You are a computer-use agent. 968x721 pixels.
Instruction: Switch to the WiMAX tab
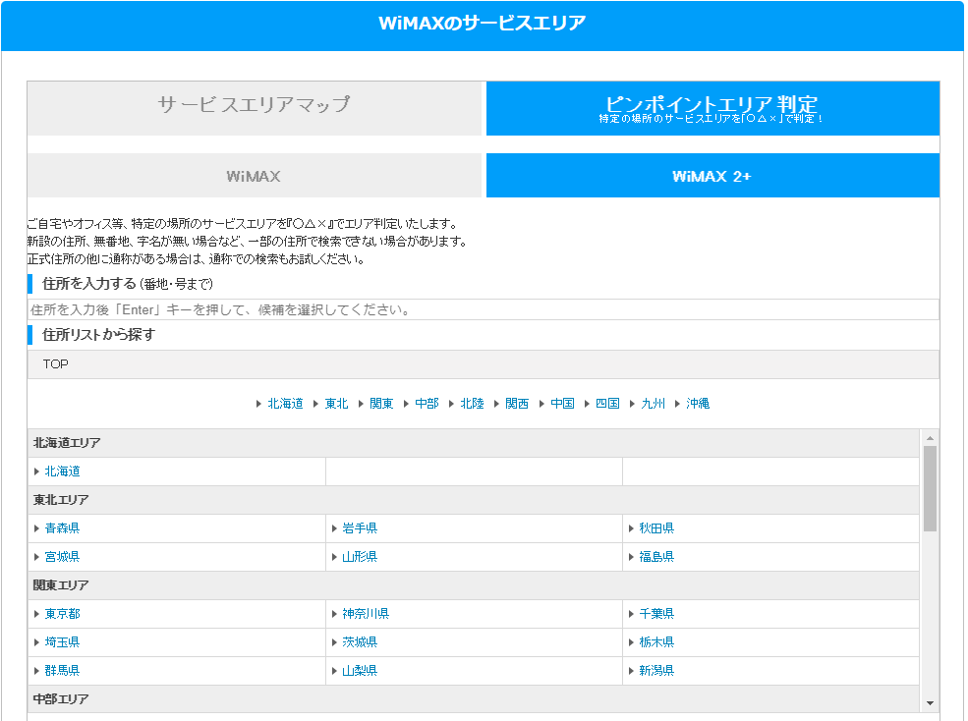(x=254, y=176)
